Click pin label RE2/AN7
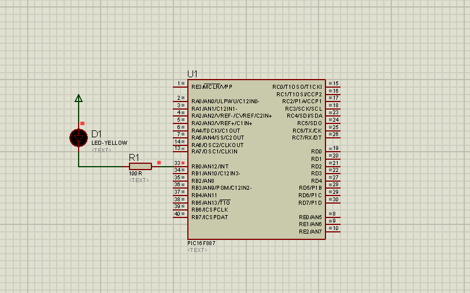470x293 pixels. [x=310, y=232]
